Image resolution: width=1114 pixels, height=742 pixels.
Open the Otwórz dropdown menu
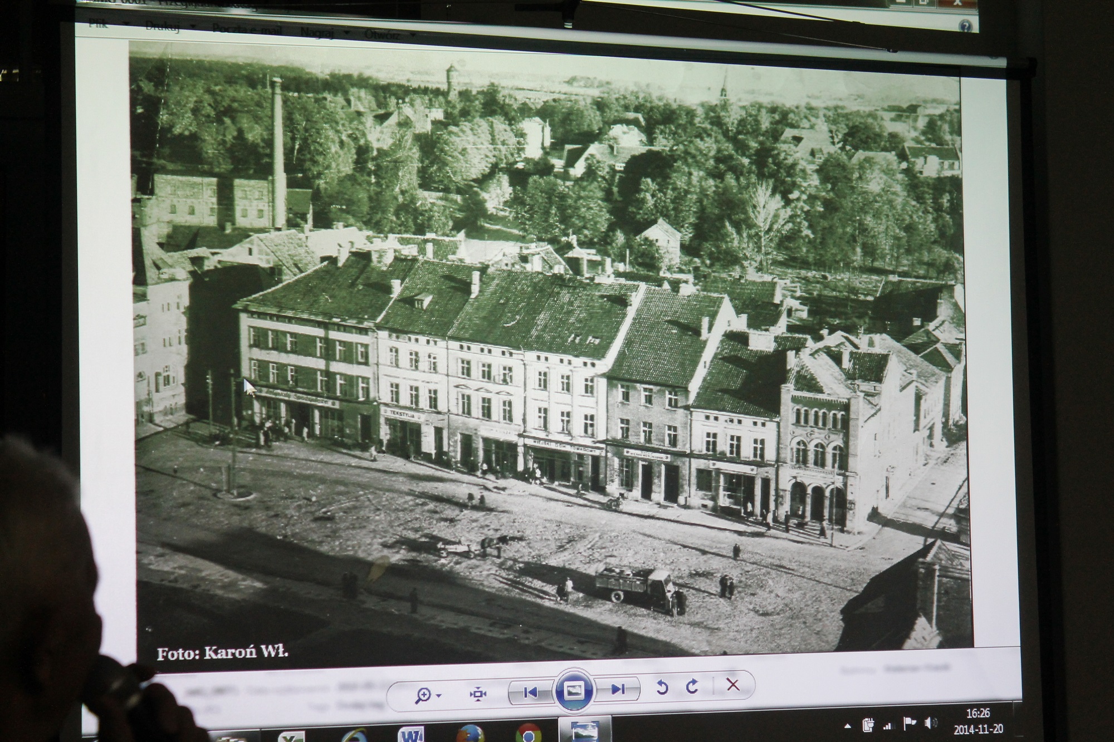point(390,35)
